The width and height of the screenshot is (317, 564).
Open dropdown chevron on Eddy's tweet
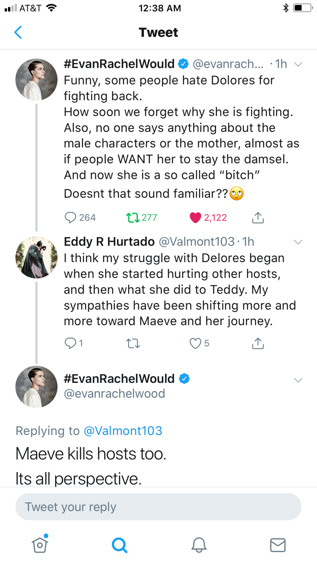click(x=298, y=242)
